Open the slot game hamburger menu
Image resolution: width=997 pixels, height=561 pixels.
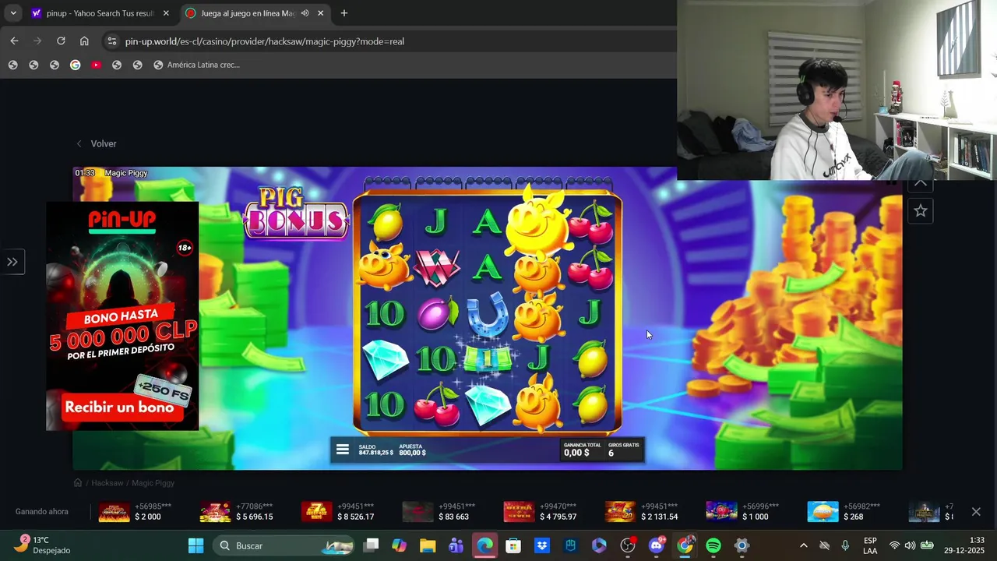[x=342, y=450]
